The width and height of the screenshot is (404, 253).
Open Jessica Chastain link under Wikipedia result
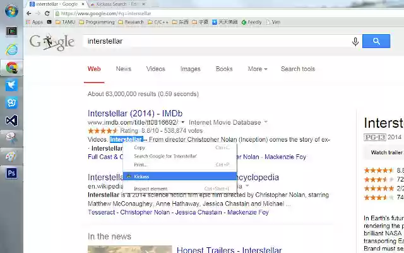(199, 213)
